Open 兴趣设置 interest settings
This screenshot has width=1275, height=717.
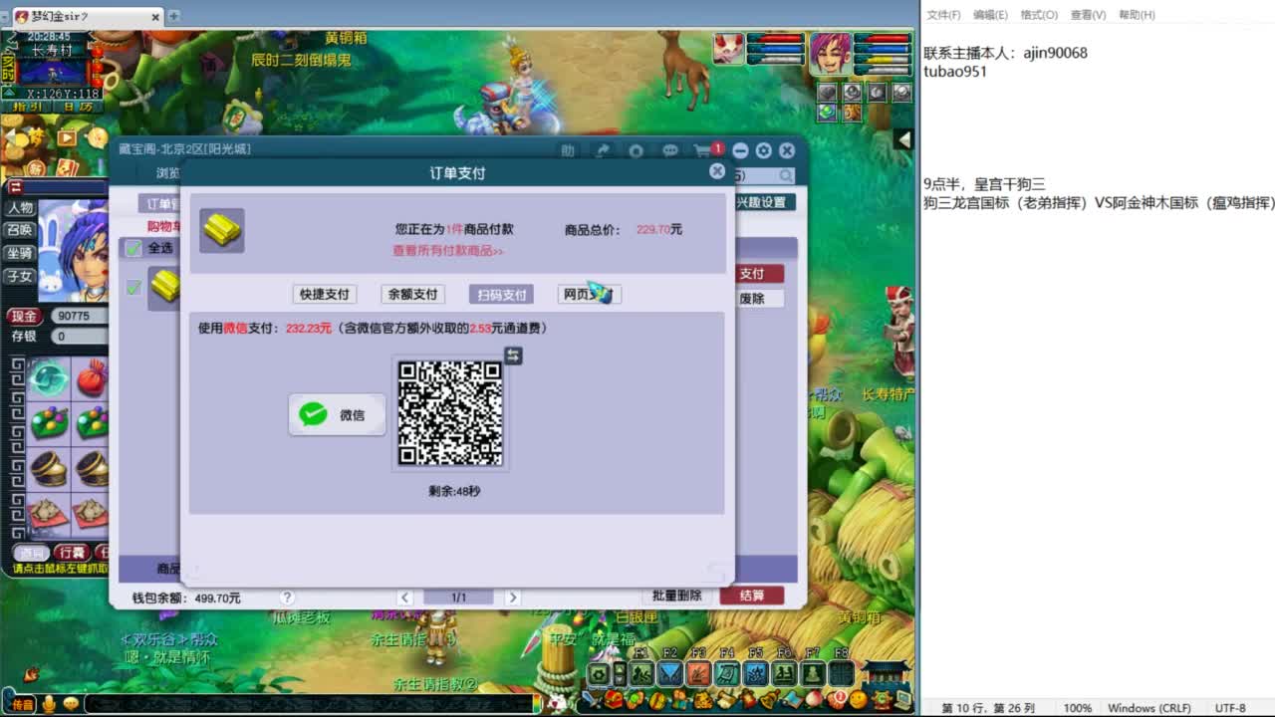tap(765, 202)
